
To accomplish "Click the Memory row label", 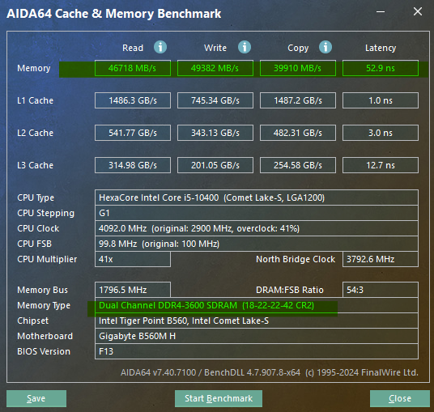I will (x=34, y=68).
